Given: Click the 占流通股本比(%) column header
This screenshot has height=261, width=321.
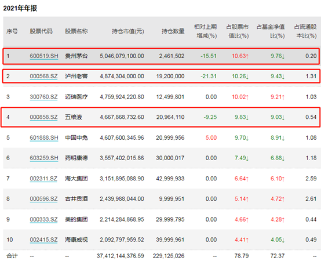Looking at the screenshot, I should 305,31.
